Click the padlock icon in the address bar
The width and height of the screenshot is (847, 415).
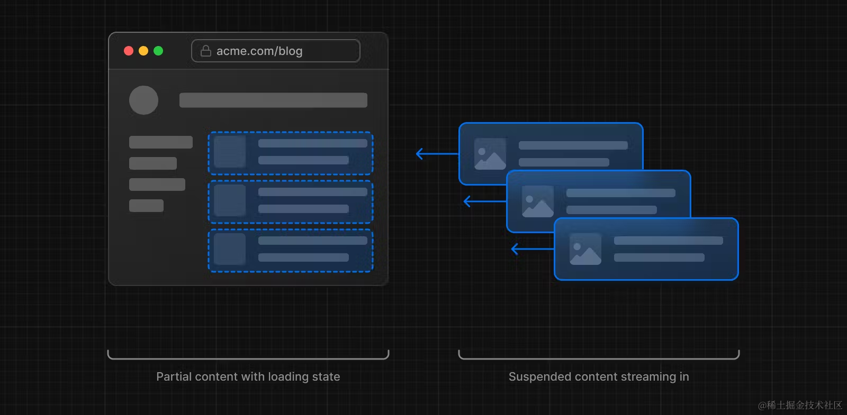coord(206,51)
